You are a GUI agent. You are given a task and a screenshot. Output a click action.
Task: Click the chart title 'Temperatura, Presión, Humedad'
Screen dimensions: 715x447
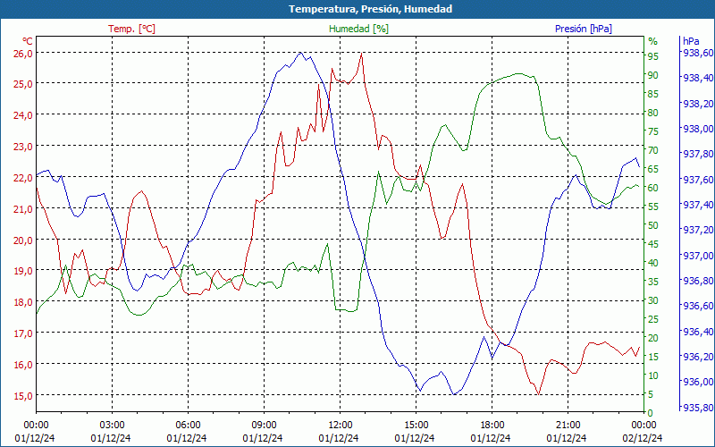(x=370, y=9)
